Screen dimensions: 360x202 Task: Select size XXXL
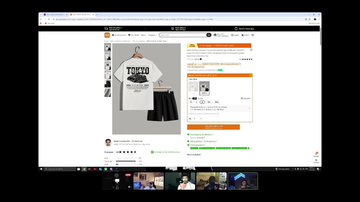point(217,102)
